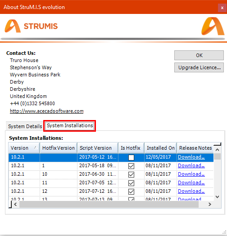This screenshot has width=227, height=236.
Task: Switch to the System Details tab
Action: (x=25, y=126)
